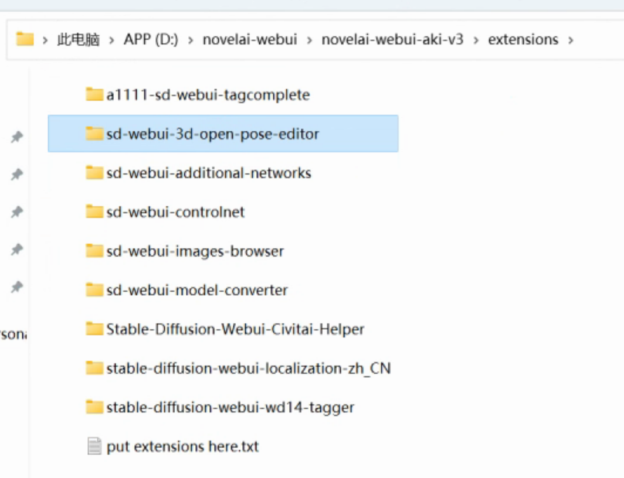Go to novelai-webui-aki-v3 breadcrumb folder
624x478 pixels.
pos(392,39)
